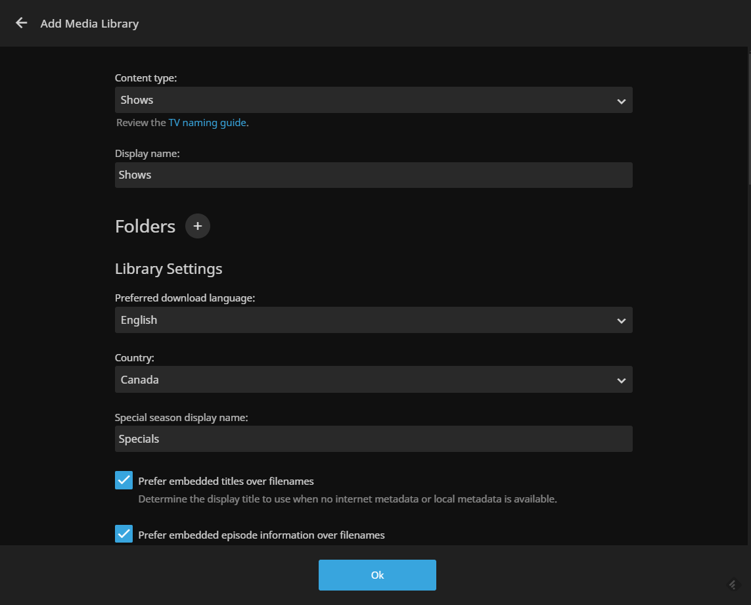The image size is (751, 605).
Task: Click the chevron arrow on Preferred download language
Action: [x=621, y=321]
